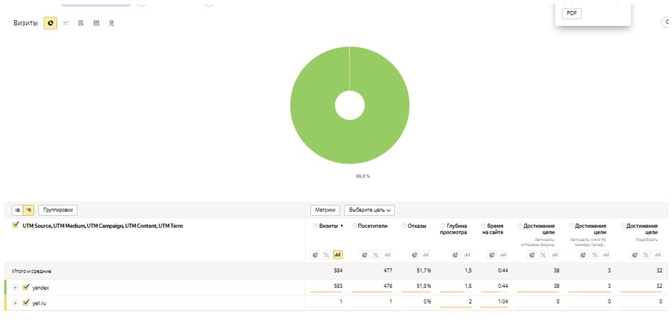Open help icon next to Посетители header
The image size is (672, 327).
coord(354,225)
